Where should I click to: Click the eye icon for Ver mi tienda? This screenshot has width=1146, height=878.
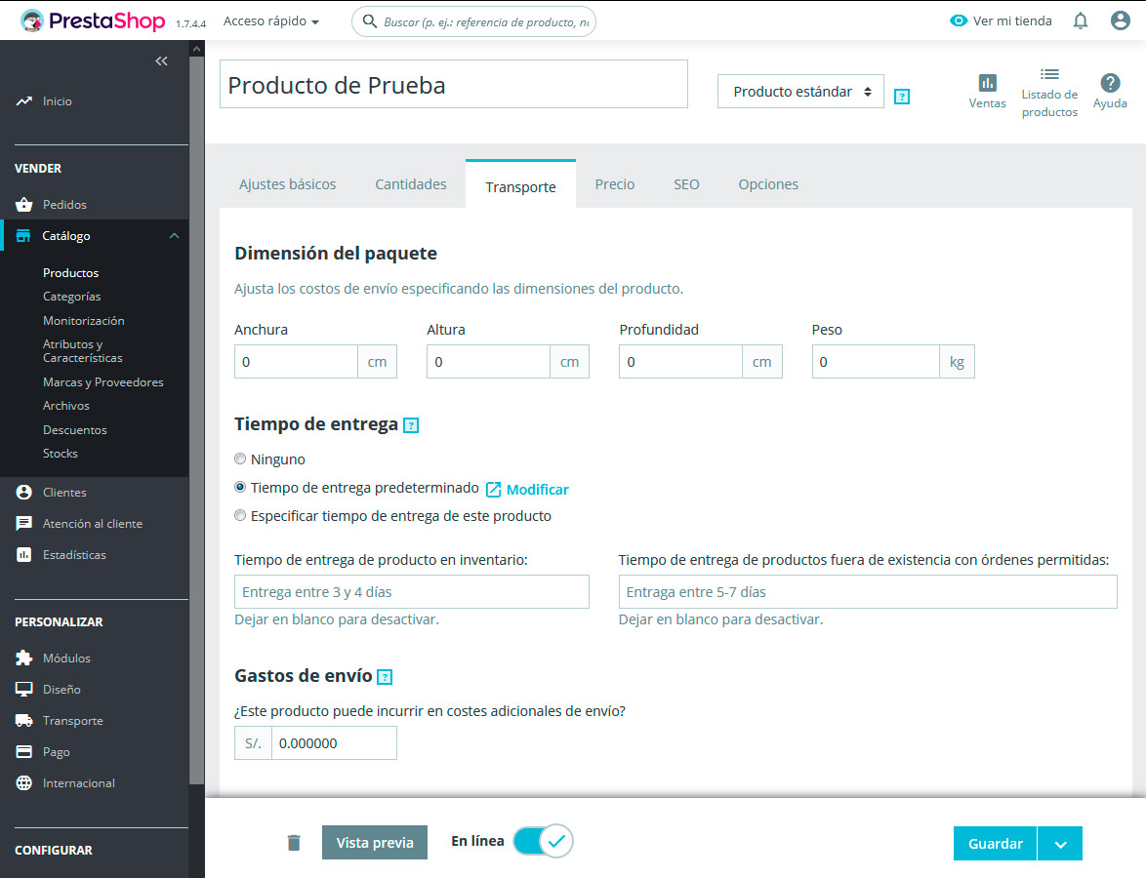pos(959,21)
